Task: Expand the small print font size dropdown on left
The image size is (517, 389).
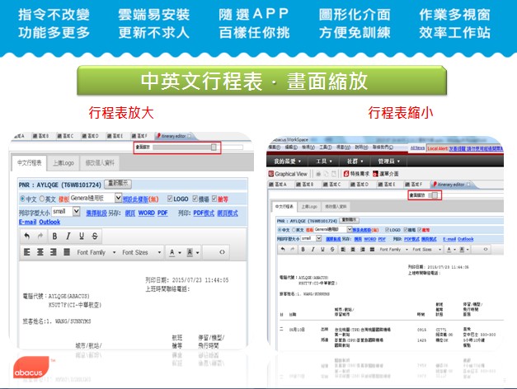Action: (x=77, y=211)
